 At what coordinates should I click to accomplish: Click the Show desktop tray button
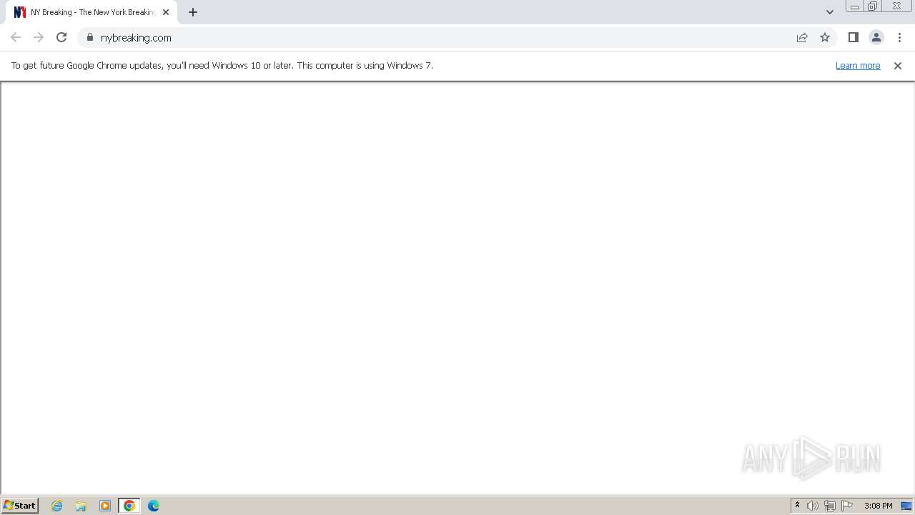(906, 506)
